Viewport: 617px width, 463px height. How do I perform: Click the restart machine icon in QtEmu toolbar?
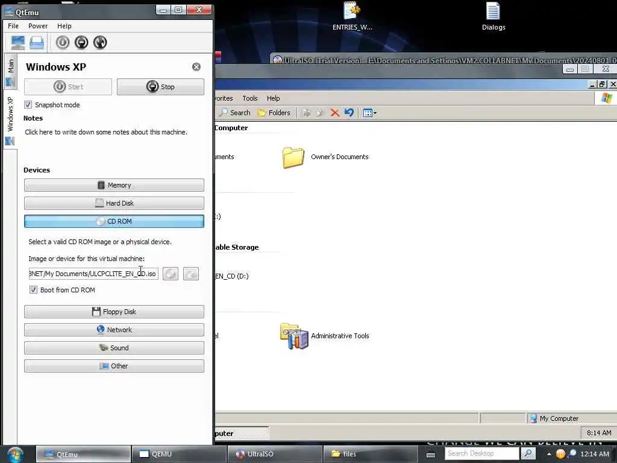100,42
